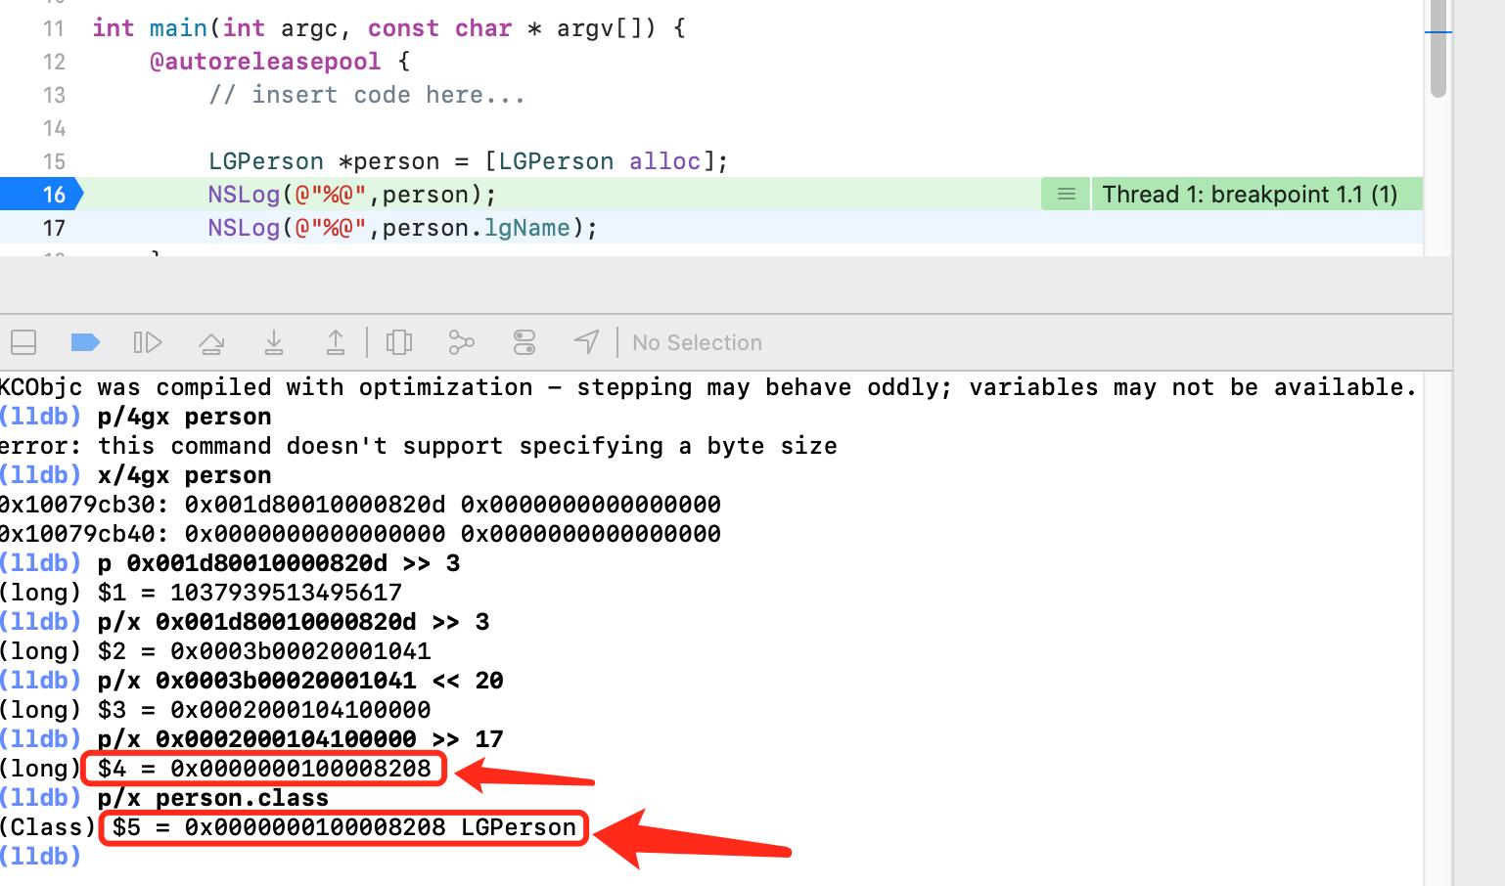
Task: Click the editor vertical scrollbar thumb
Action: tap(1437, 47)
